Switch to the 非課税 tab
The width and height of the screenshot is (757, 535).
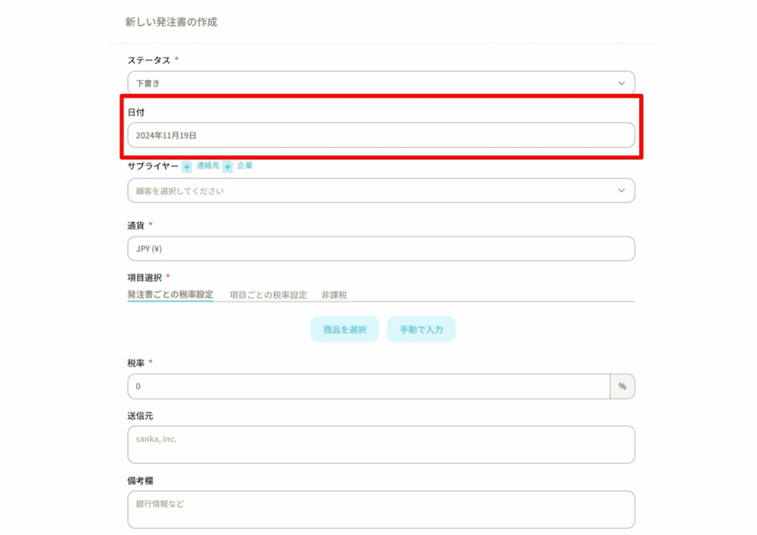click(x=334, y=295)
